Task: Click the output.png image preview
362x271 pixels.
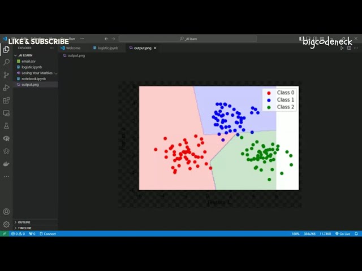Action: 210,145
